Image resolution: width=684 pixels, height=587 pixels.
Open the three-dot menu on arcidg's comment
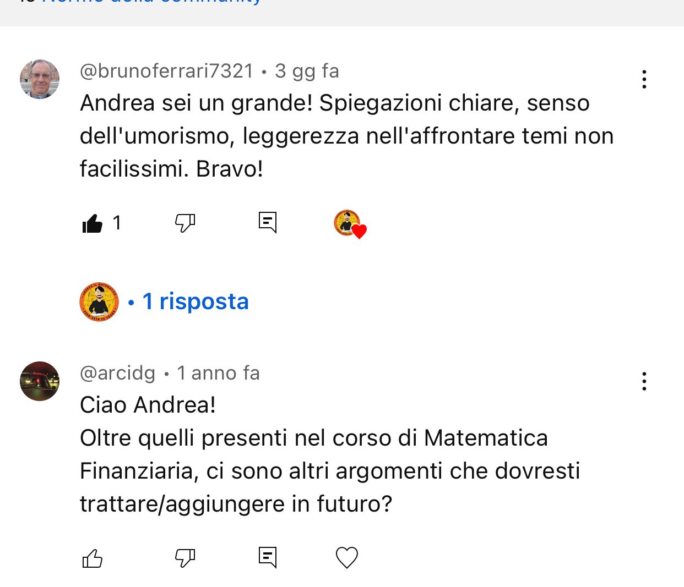pos(644,381)
